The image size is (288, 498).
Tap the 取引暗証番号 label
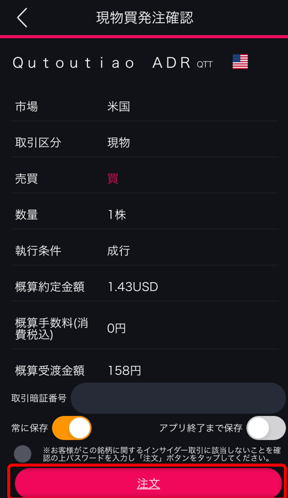point(39,398)
